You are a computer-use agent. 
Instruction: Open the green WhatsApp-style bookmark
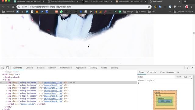coord(61,12)
